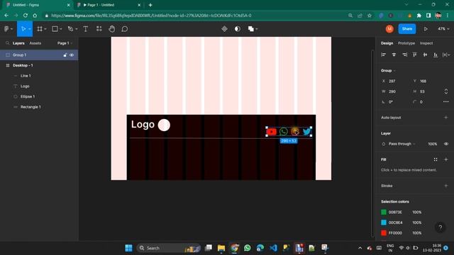The height and width of the screenshot is (255, 454).
Task: Select Desktop - 1 frame layer
Action: coord(39,65)
